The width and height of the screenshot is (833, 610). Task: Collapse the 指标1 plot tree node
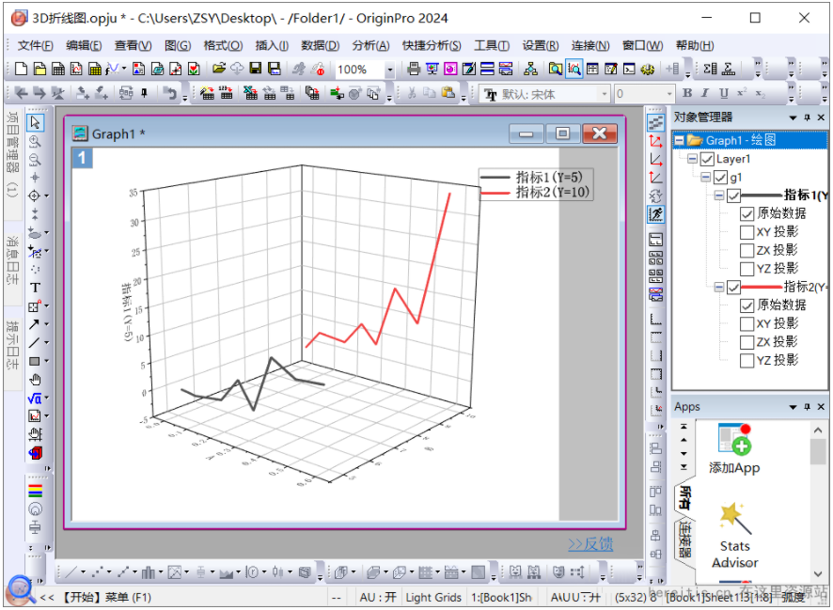(x=719, y=196)
